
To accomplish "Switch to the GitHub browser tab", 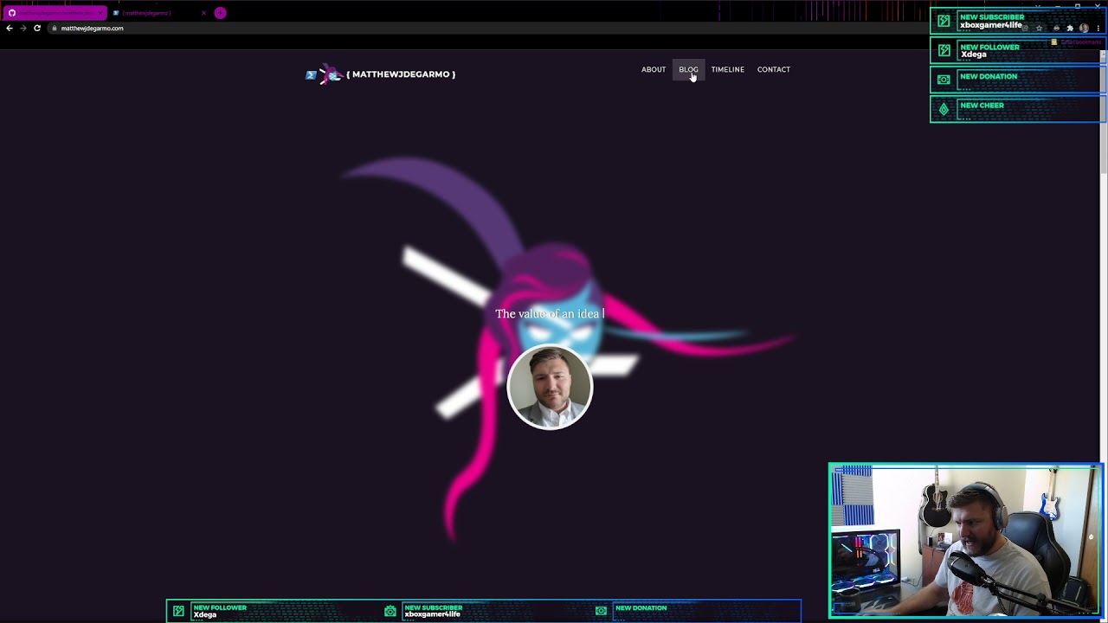I will pos(54,13).
